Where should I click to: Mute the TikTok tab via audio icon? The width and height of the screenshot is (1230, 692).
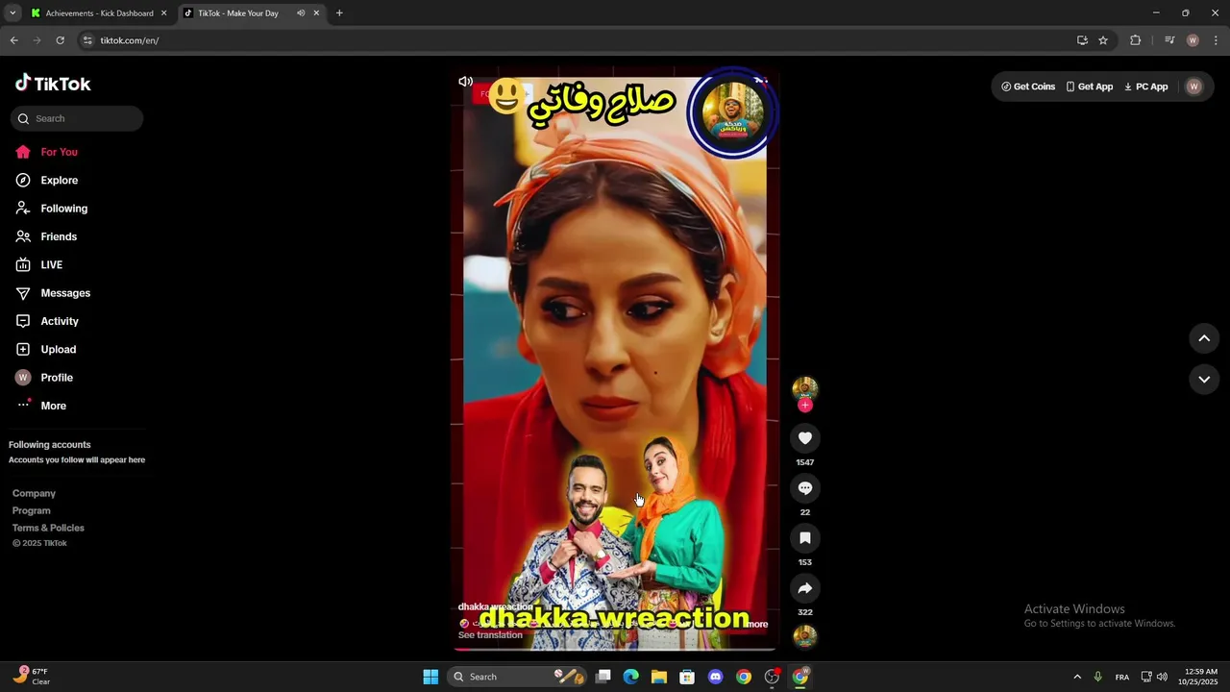tap(301, 13)
